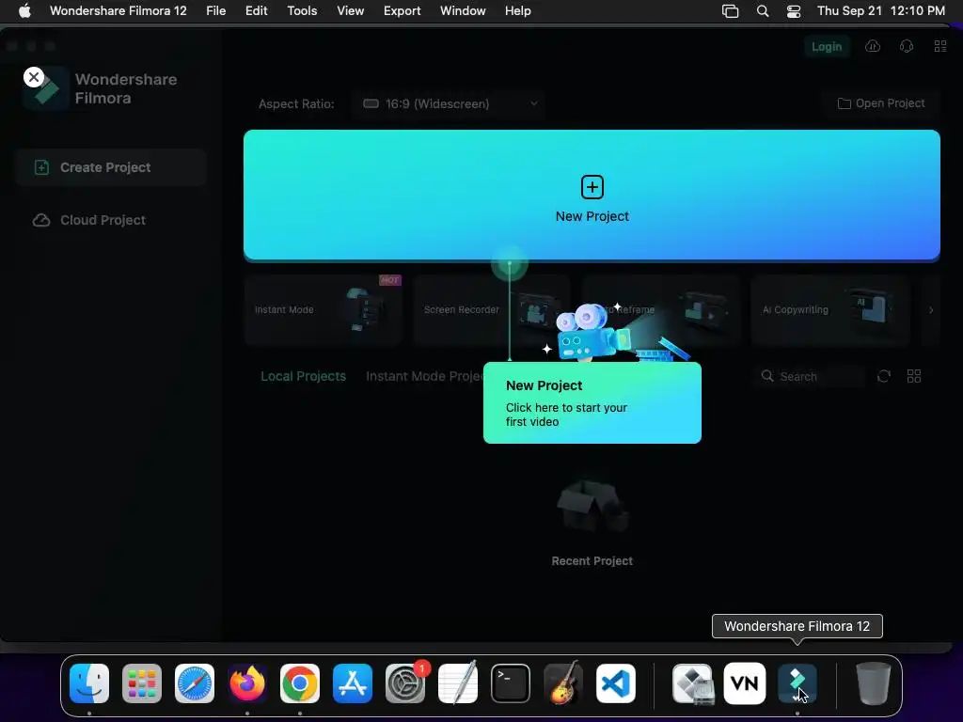This screenshot has height=722, width=963.
Task: Click the Open Project button
Action: coord(880,103)
